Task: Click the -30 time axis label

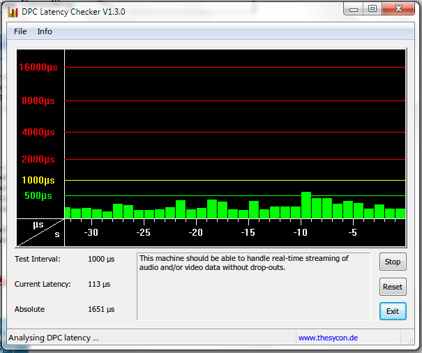Action: point(91,232)
